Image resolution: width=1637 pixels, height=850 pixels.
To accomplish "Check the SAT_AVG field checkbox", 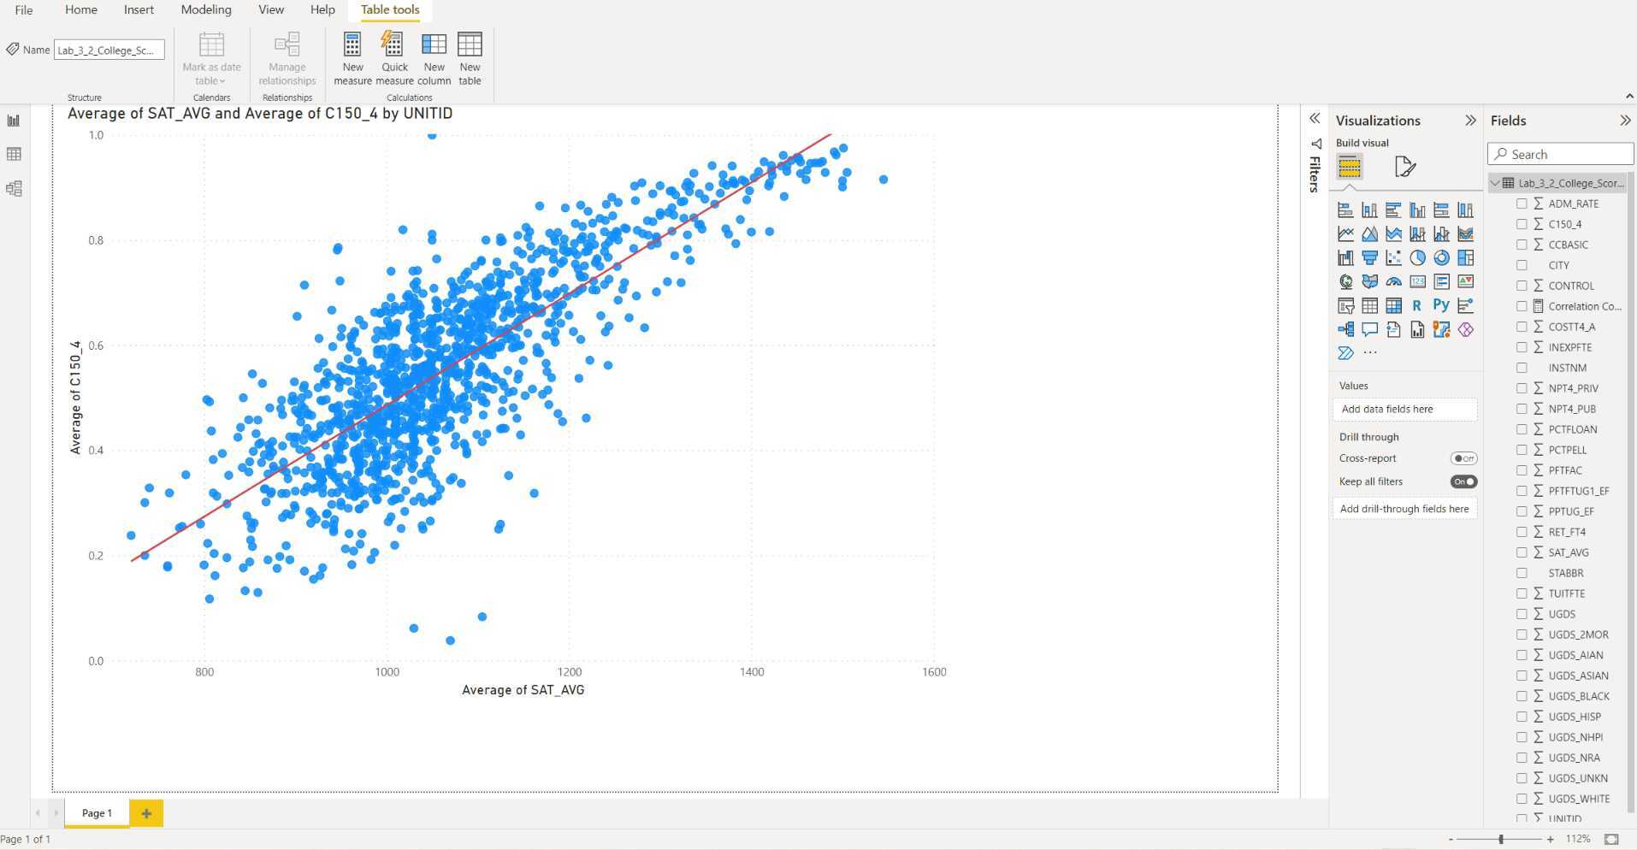I will 1522,552.
